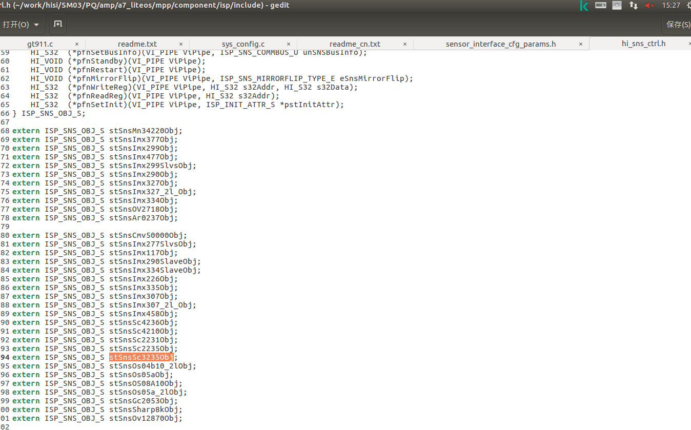Click stSnsSc4210Obj in the code
691x430 pixels.
(141, 331)
